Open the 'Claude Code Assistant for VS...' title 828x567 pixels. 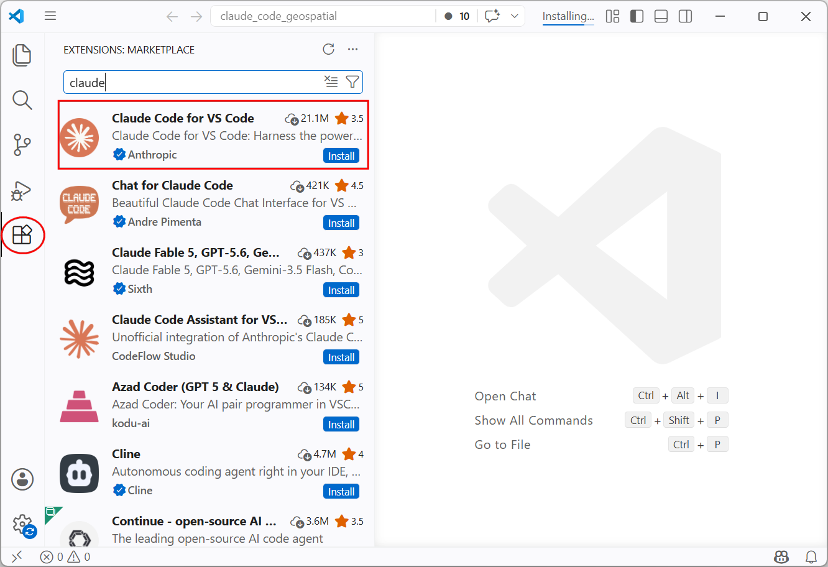(x=200, y=320)
